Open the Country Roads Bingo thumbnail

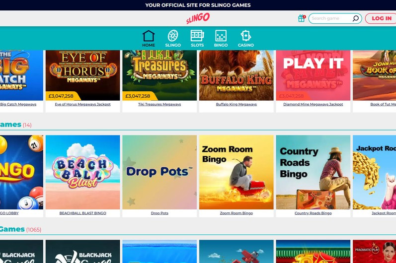click(x=313, y=172)
